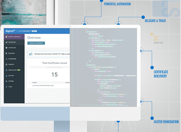Image resolution: width=181 pixels, height=132 pixels.
Task: Click the Settings gear icon in sidebar
Action: tap(6, 81)
